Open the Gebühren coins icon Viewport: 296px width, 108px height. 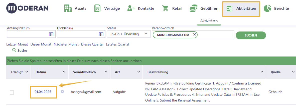[194, 8]
